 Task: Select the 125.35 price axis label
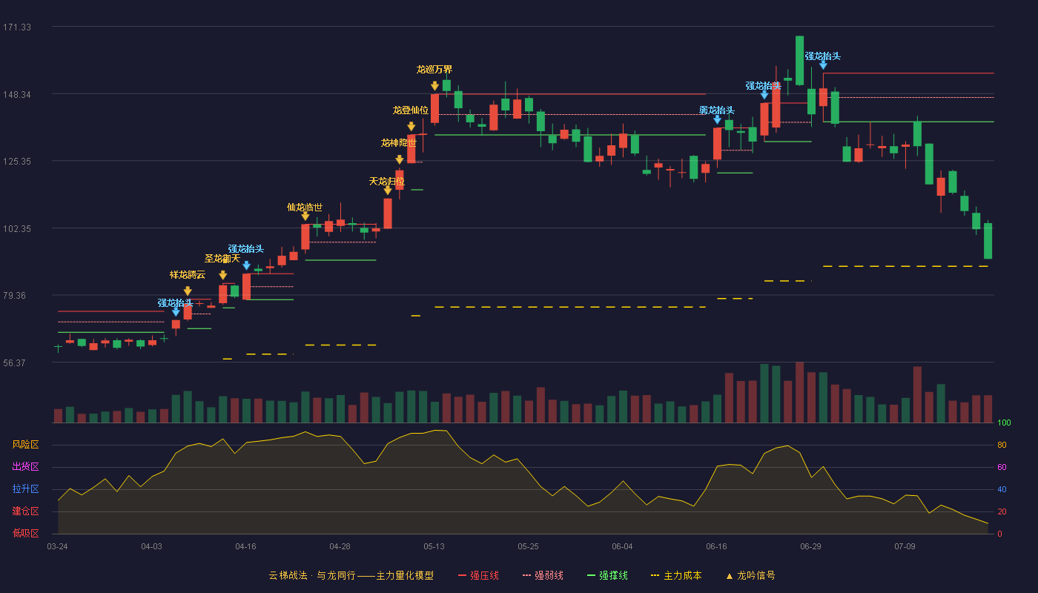pos(17,162)
